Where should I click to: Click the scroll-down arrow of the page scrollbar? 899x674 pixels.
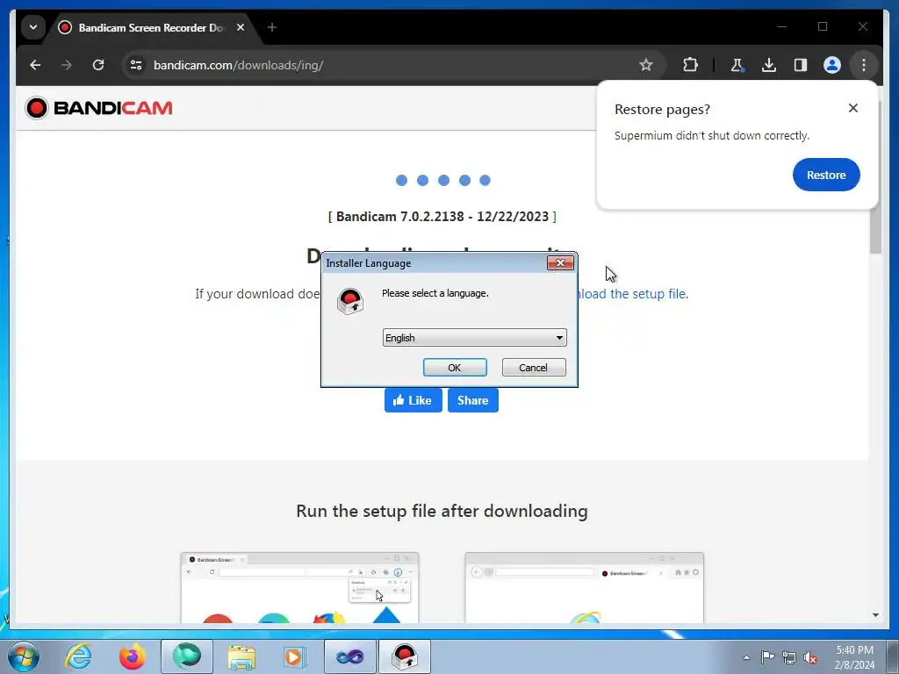(x=875, y=615)
